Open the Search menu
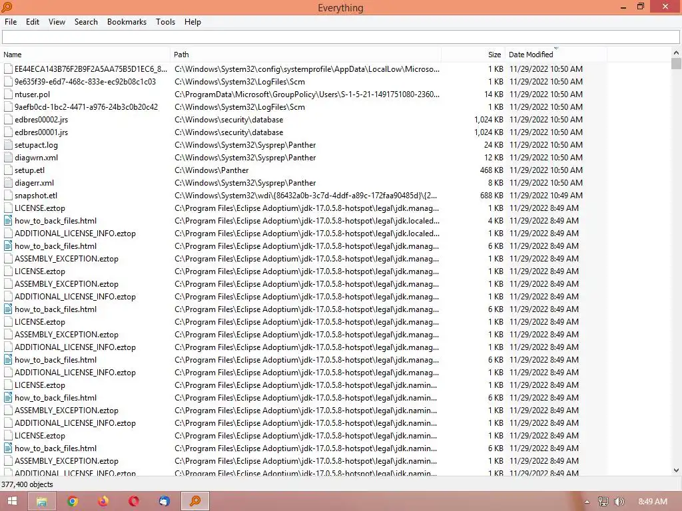Image resolution: width=682 pixels, height=511 pixels. pos(86,22)
